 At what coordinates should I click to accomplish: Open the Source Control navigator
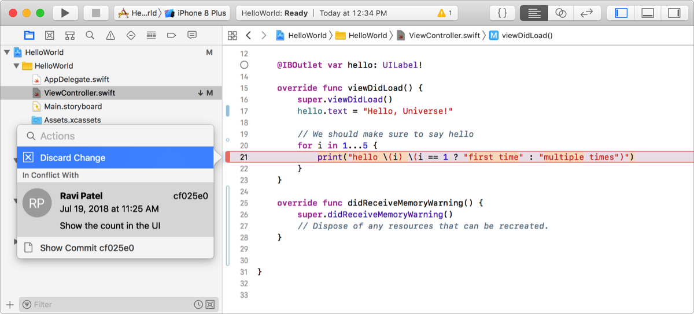[50, 35]
